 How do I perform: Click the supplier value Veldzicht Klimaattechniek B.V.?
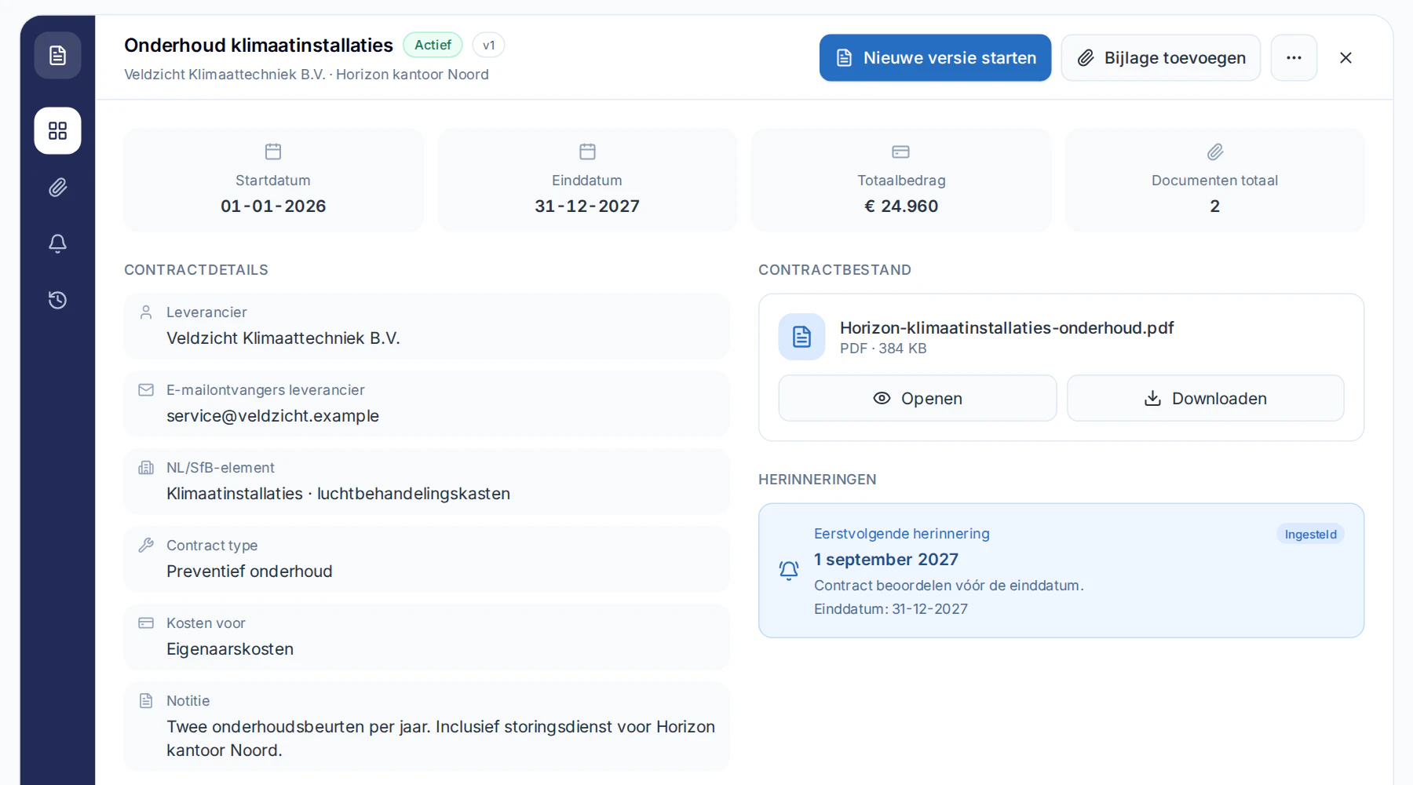coord(283,338)
